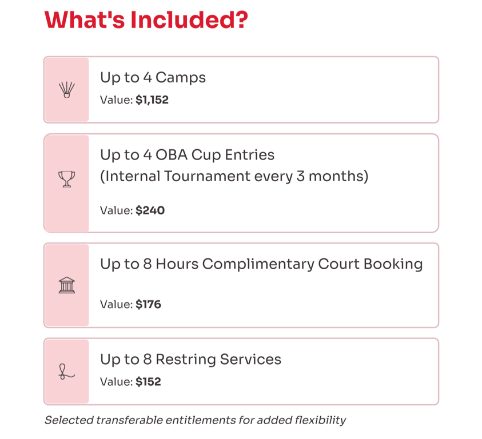The image size is (482, 439).
Task: Click the transferable entitlements footnote
Action: tap(195, 420)
